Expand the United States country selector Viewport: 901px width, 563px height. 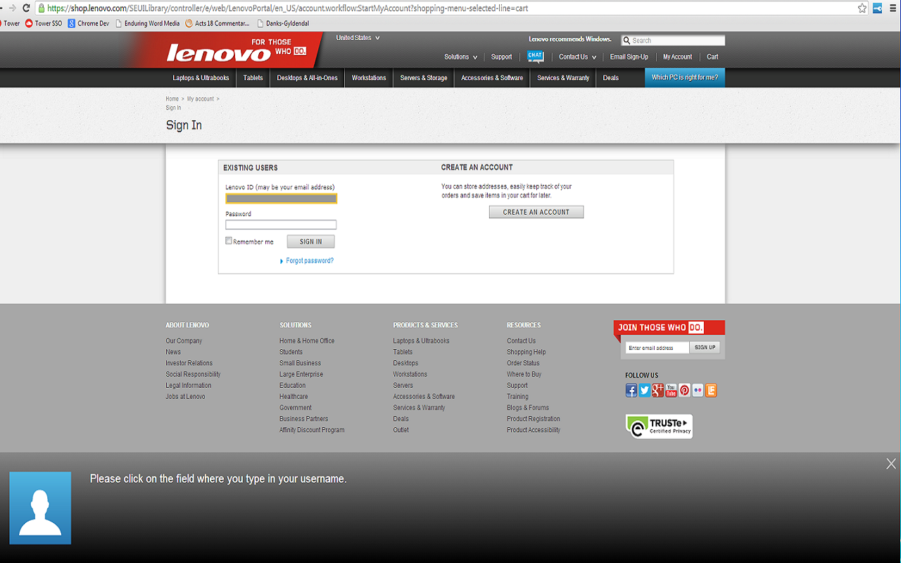[x=356, y=38]
